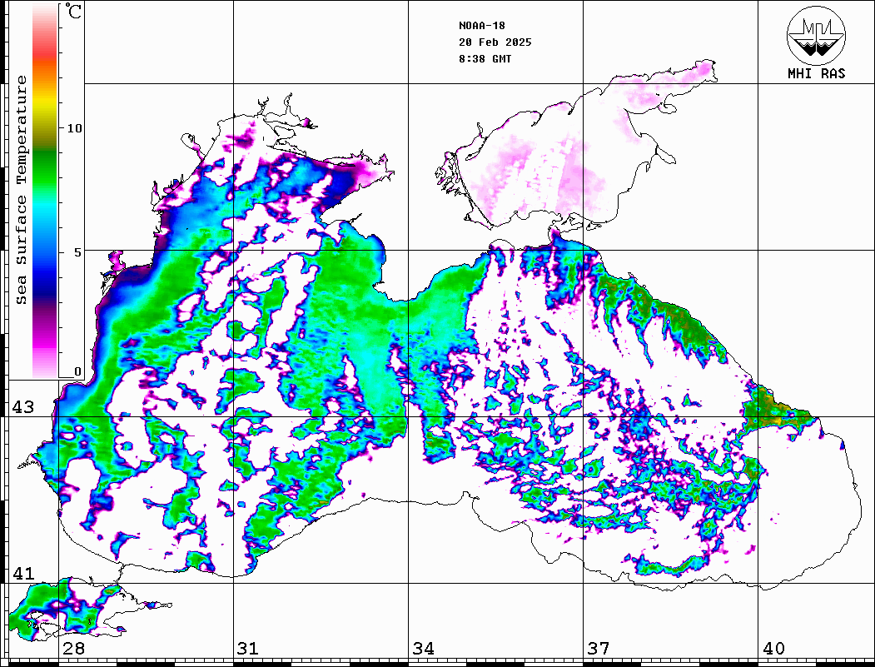Click longitude label '34'
Screen dimensions: 875x667
423,648
